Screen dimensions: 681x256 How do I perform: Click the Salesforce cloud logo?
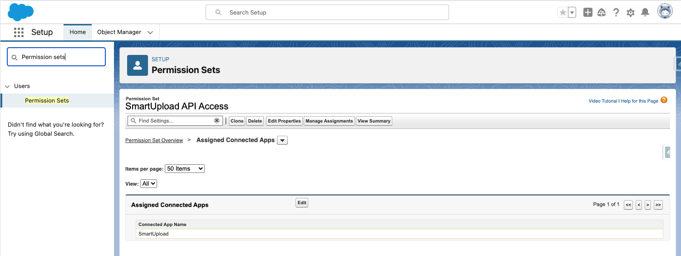pos(21,12)
